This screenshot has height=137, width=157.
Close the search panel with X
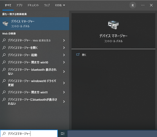pyautogui.click(x=151, y=5)
